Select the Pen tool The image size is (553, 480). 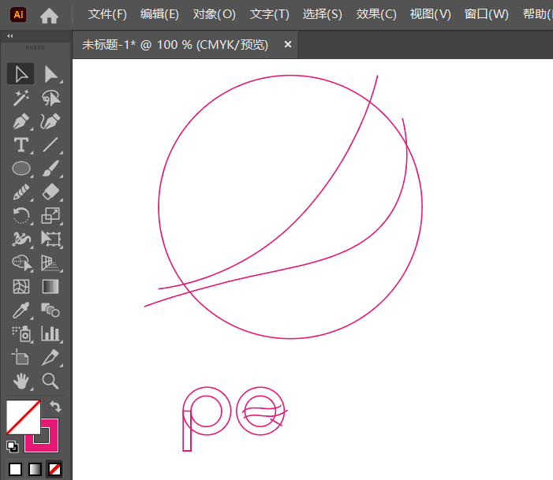click(21, 121)
